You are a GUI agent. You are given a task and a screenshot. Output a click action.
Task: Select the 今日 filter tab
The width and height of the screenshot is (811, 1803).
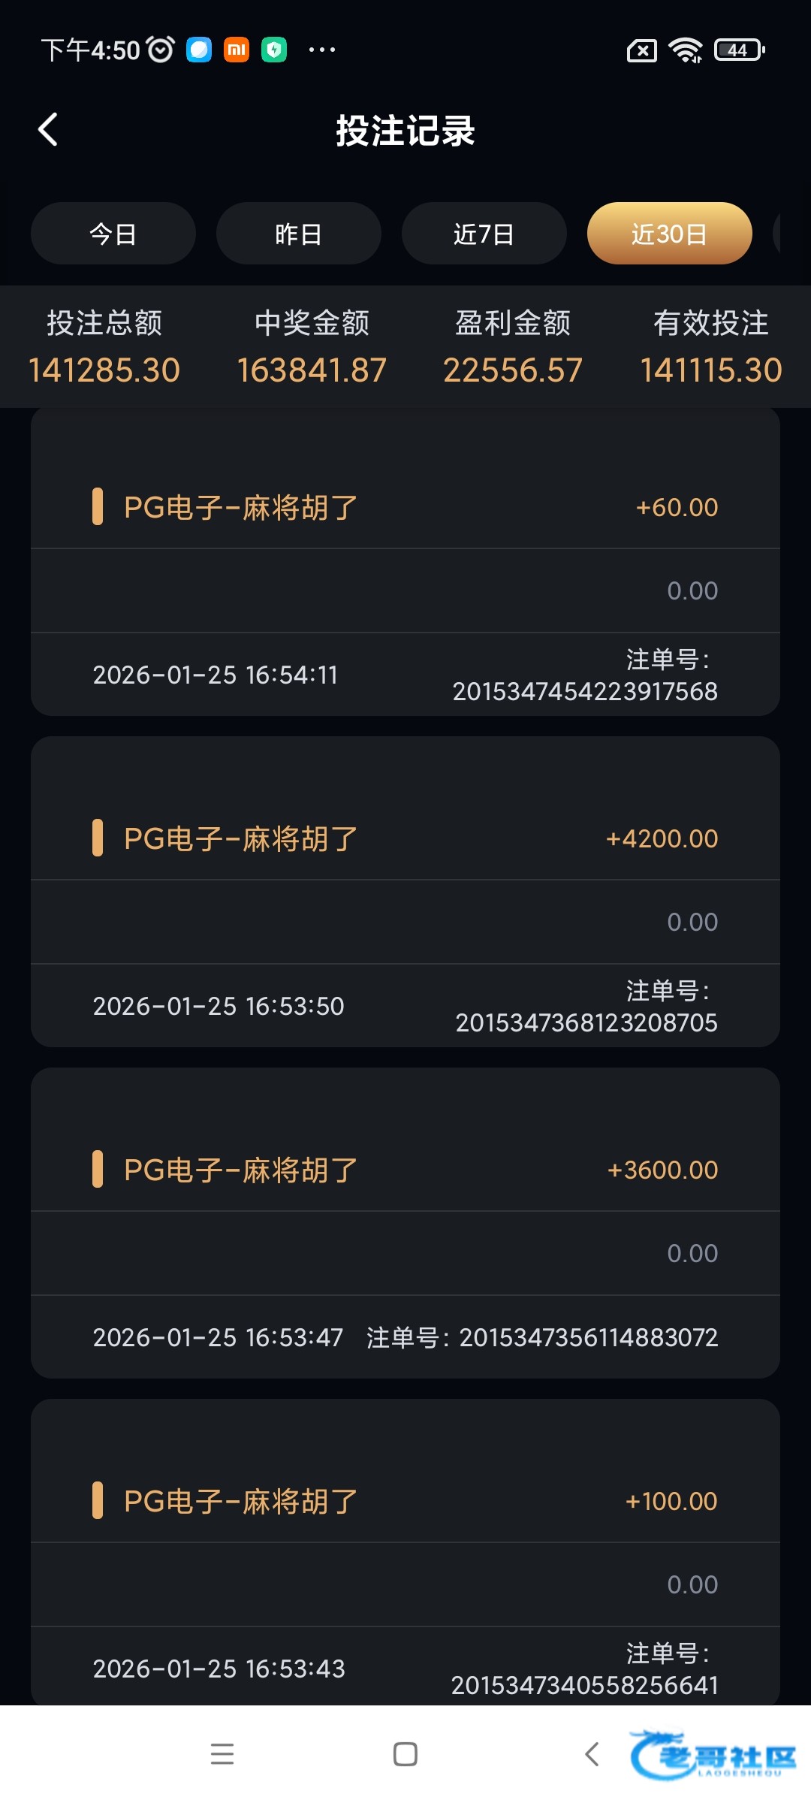113,234
